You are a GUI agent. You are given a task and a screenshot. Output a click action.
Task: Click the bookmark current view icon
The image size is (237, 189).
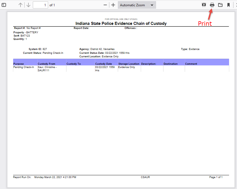pyautogui.click(x=229, y=5)
